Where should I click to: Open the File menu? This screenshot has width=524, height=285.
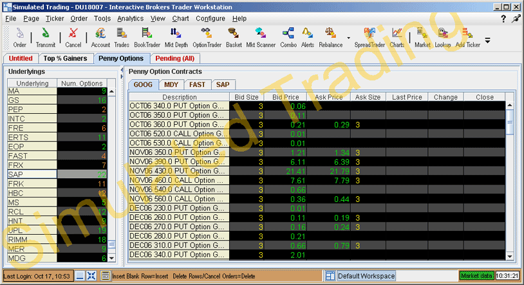click(11, 19)
